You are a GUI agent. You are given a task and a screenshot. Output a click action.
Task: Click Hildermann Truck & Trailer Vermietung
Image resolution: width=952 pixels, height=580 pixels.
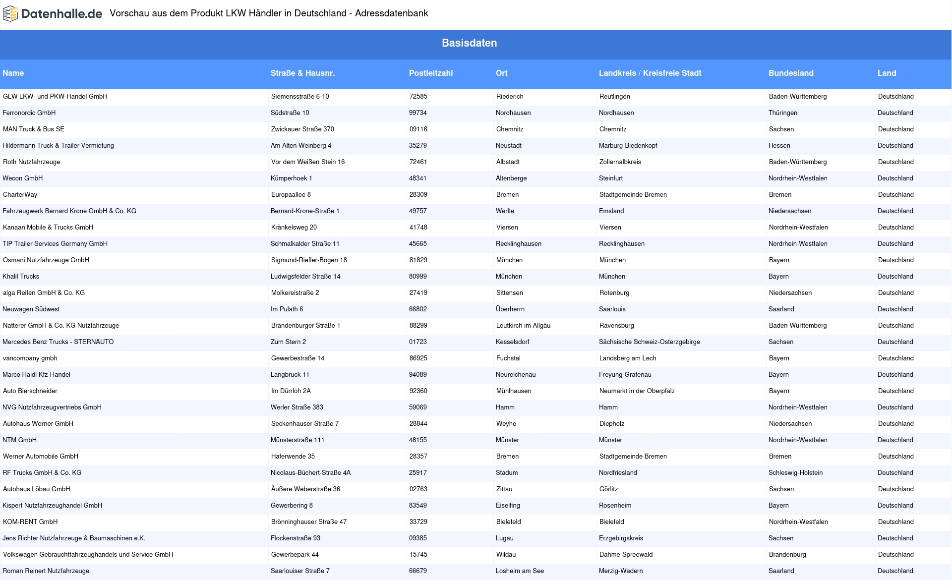pyautogui.click(x=58, y=146)
